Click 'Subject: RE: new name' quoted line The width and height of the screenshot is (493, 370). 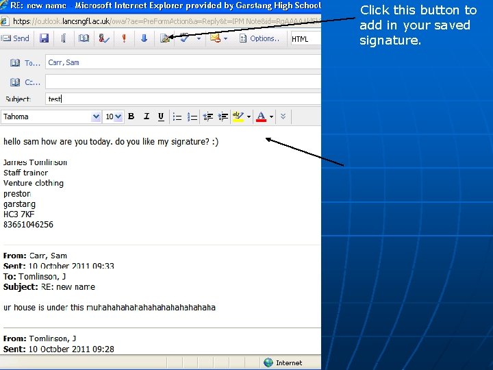pyautogui.click(x=49, y=287)
